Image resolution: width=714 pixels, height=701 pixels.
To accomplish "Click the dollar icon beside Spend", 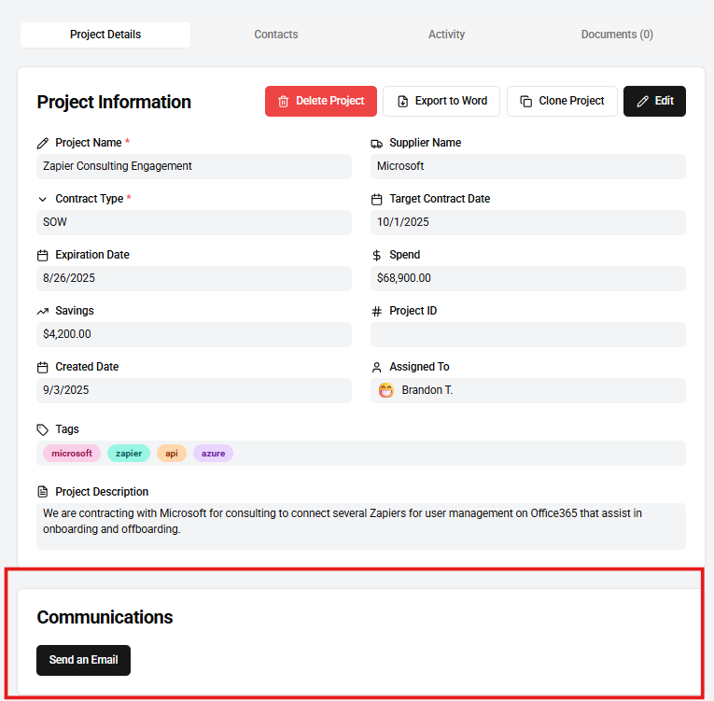I will pyautogui.click(x=377, y=255).
